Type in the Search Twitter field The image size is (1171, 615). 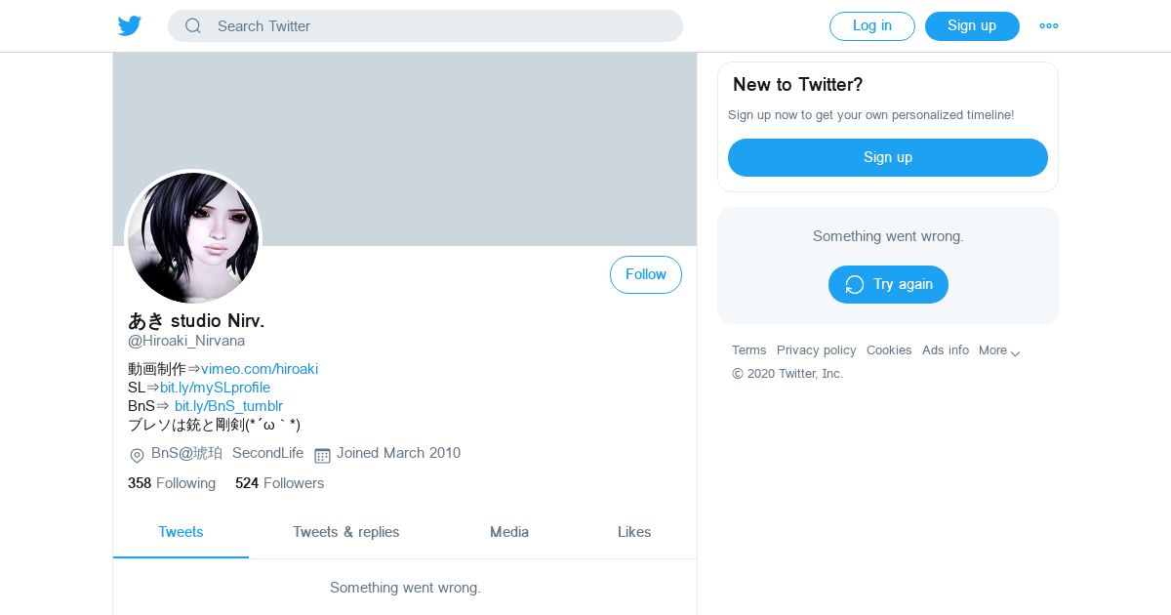pyautogui.click(x=439, y=26)
